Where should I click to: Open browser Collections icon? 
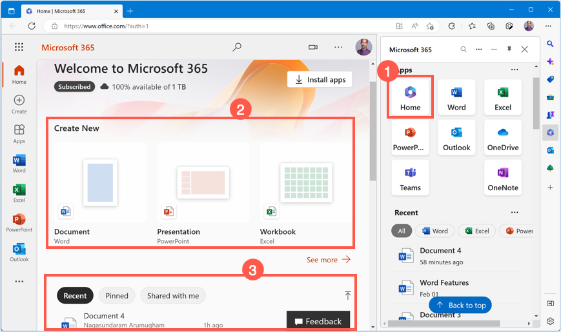491,26
